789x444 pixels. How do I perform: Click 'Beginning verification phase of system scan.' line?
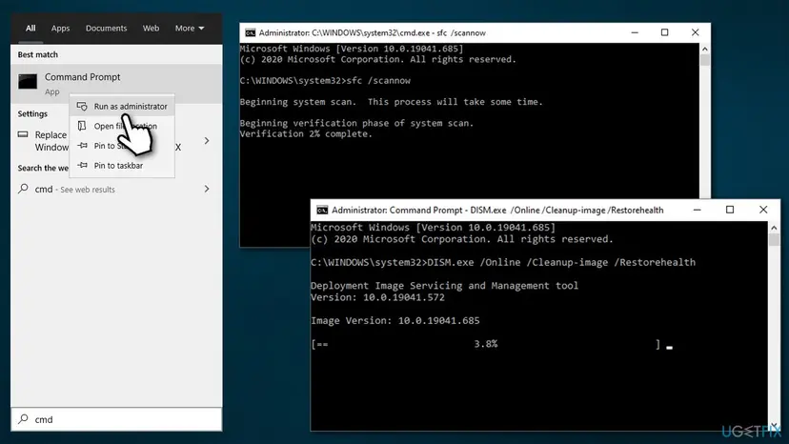click(356, 123)
